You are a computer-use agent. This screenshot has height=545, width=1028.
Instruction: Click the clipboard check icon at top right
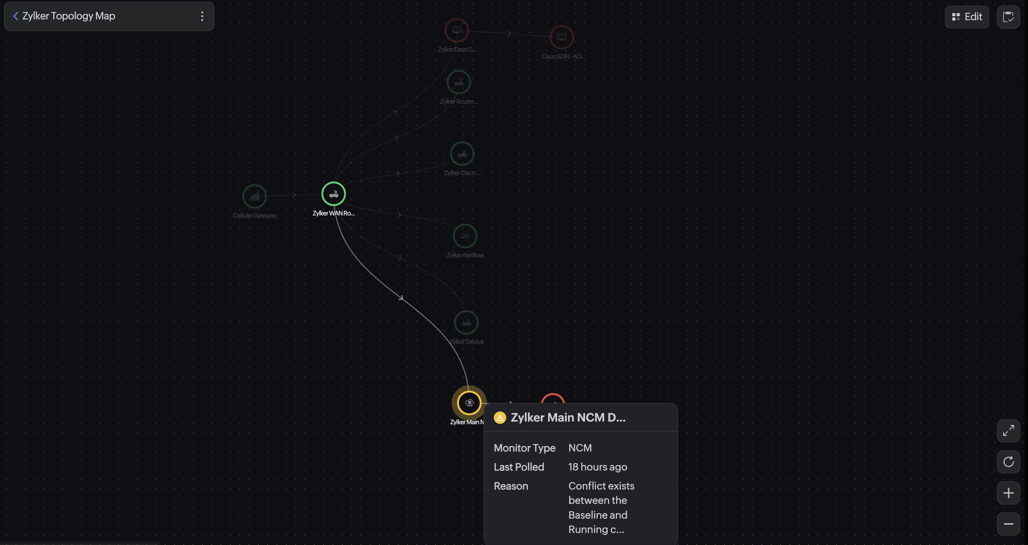pos(1009,17)
